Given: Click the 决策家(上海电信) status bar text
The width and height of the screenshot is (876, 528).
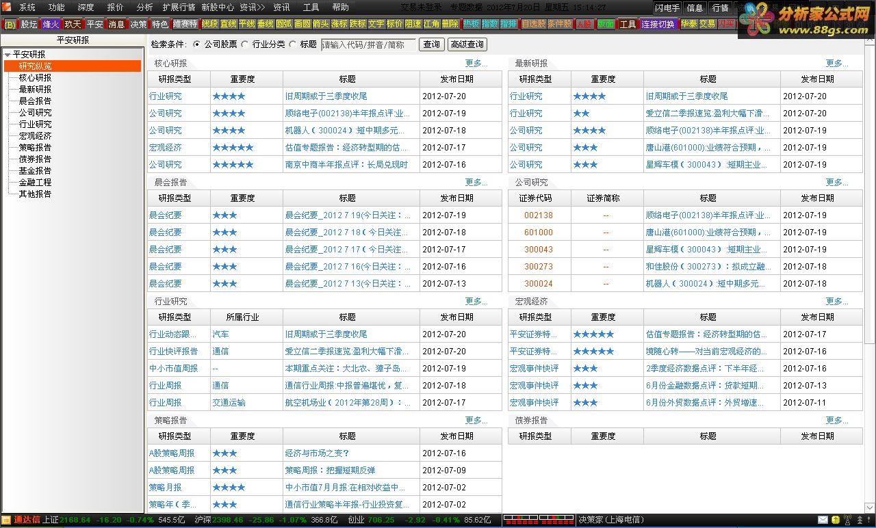Looking at the screenshot, I should click(x=612, y=520).
